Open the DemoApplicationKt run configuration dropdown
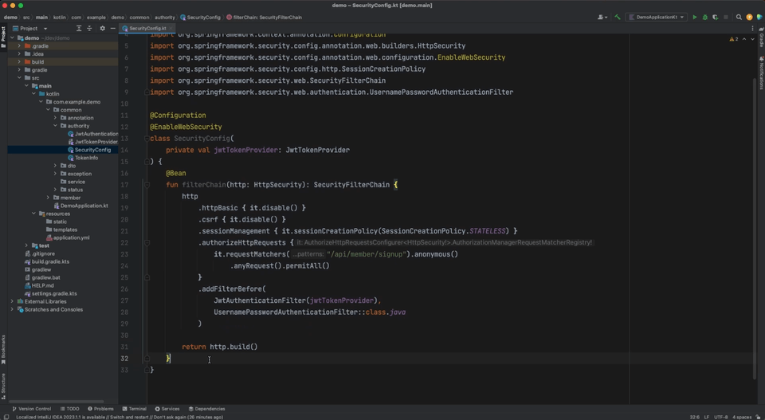This screenshot has width=765, height=420. [656, 17]
